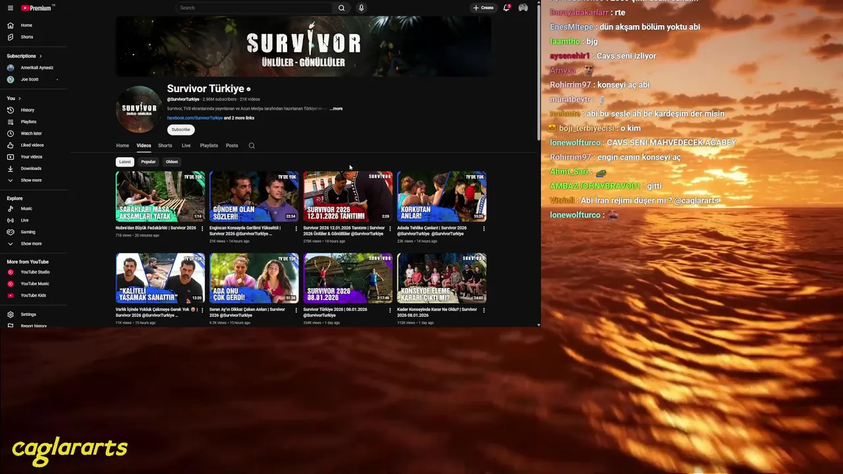Switch to channel Playlists tab
This screenshot has height=474, width=843.
click(x=209, y=145)
